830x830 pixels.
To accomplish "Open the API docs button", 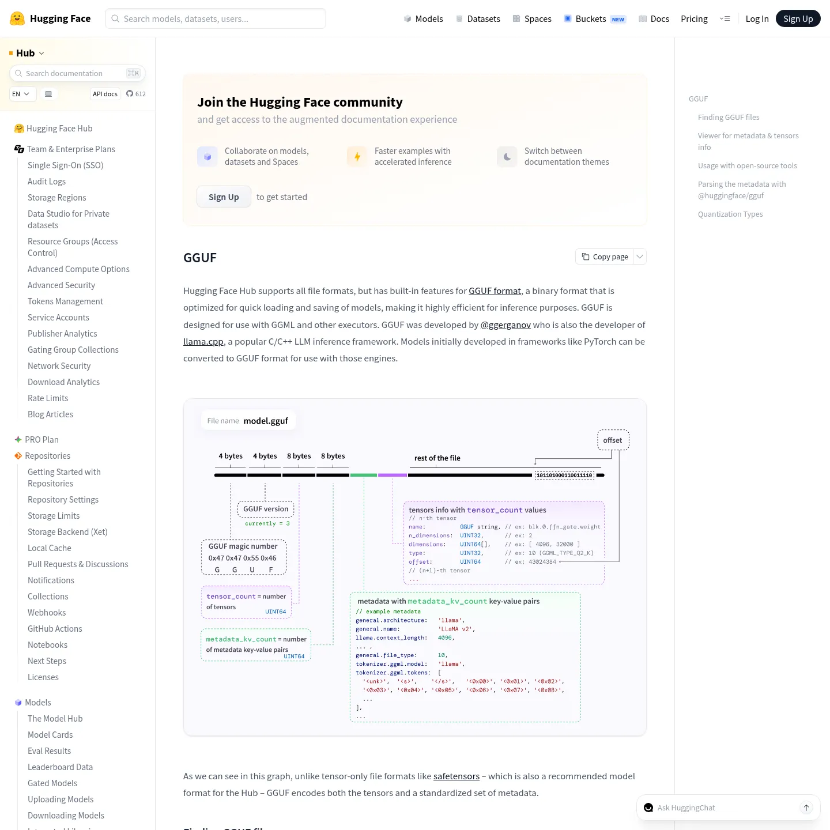I will [x=105, y=94].
